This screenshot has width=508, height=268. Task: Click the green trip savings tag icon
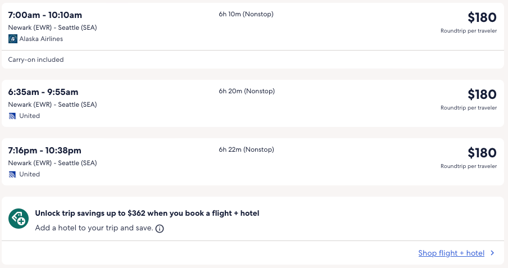click(x=19, y=219)
